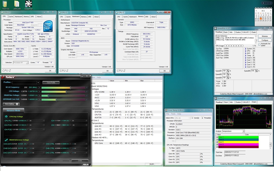The width and height of the screenshot is (274, 171).
Task: Click the round icon on More Setting
Action: coord(17,104)
